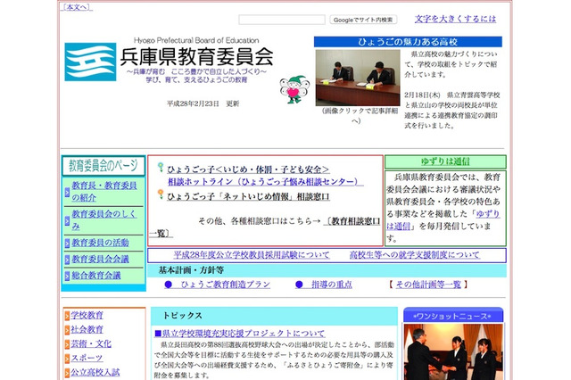The height and width of the screenshot is (380, 571).
Task: Click ワンショットニュース panel heading
Action: pyautogui.click(x=453, y=317)
